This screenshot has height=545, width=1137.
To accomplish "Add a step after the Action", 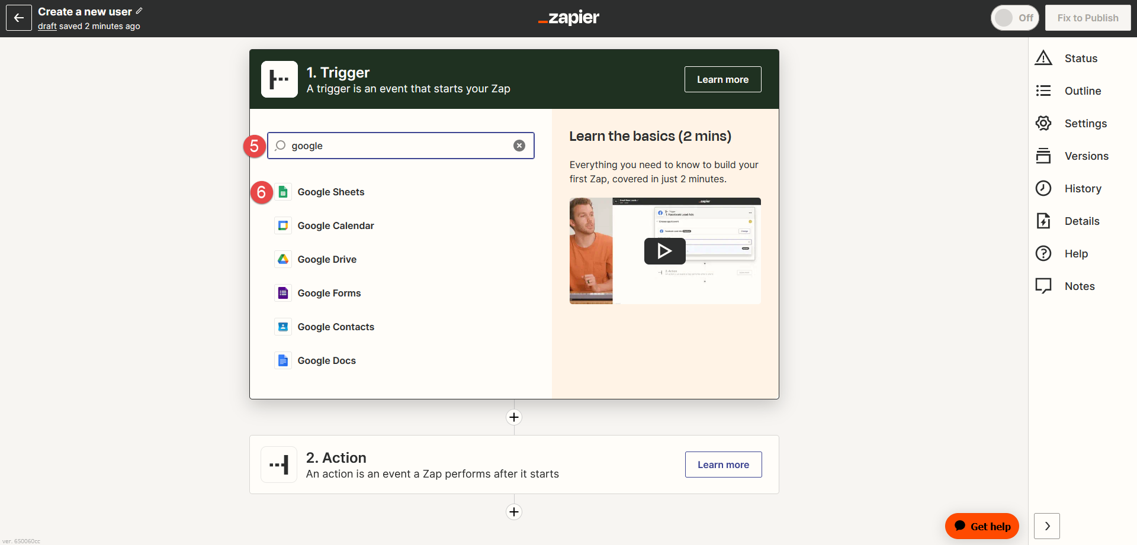I will [x=514, y=512].
